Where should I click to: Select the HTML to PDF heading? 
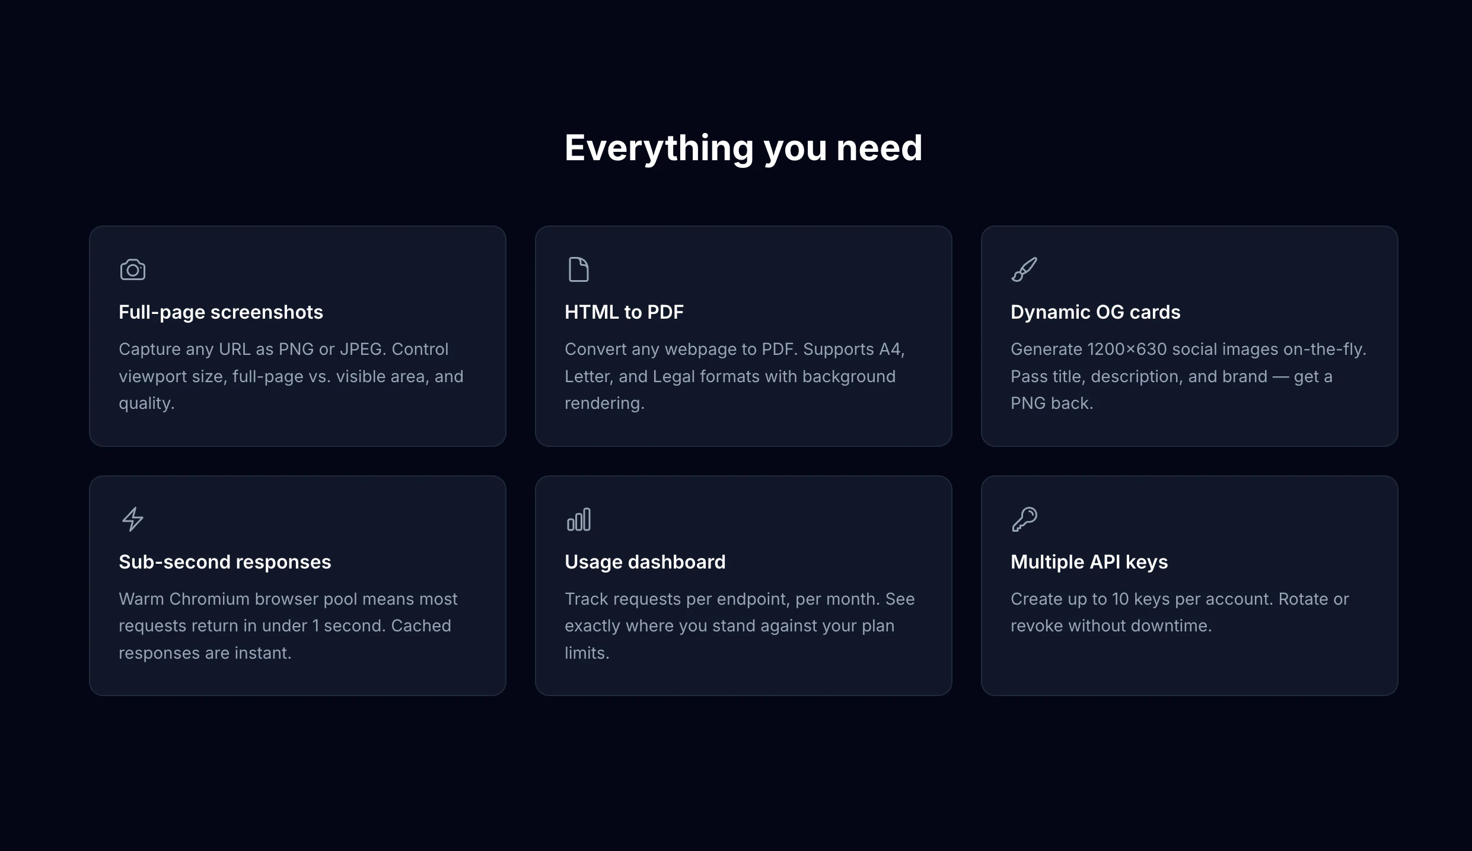tap(624, 312)
